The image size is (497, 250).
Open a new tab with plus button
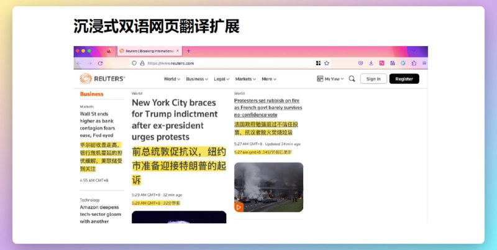tap(189, 51)
